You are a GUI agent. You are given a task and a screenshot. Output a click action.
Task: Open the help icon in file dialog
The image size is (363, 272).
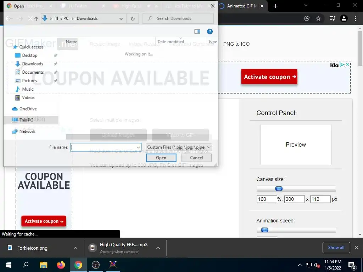pos(210,32)
